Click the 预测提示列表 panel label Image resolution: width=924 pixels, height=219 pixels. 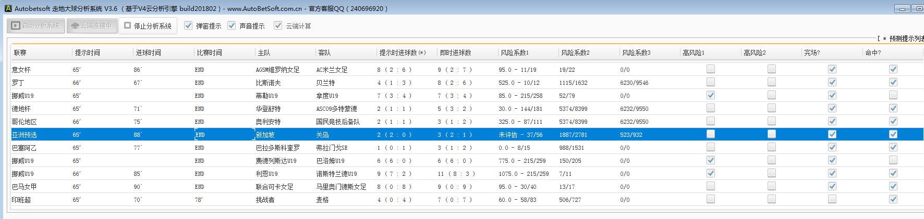coord(905,38)
